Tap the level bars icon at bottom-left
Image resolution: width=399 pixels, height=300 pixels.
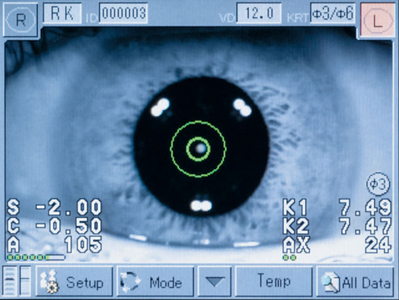(x=17, y=282)
